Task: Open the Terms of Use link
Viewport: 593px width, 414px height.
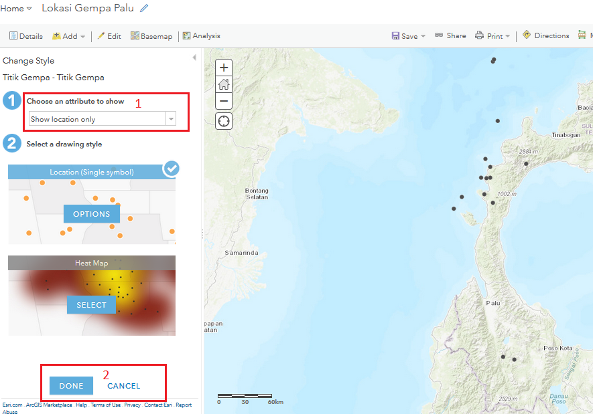Action: click(x=105, y=405)
